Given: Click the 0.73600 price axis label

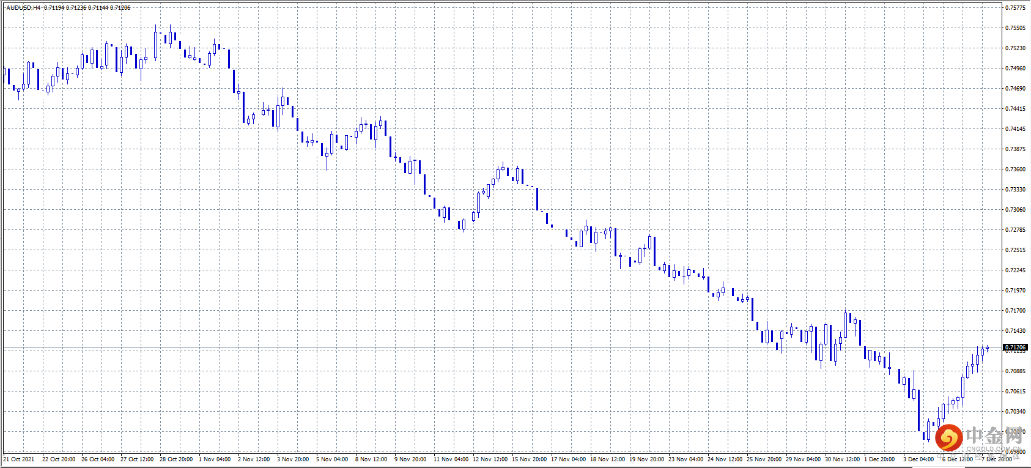Looking at the screenshot, I should point(1015,169).
